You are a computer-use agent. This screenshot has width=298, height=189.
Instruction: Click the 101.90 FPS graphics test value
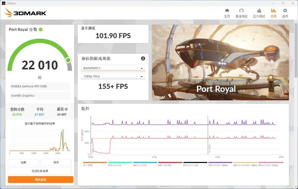(x=113, y=36)
